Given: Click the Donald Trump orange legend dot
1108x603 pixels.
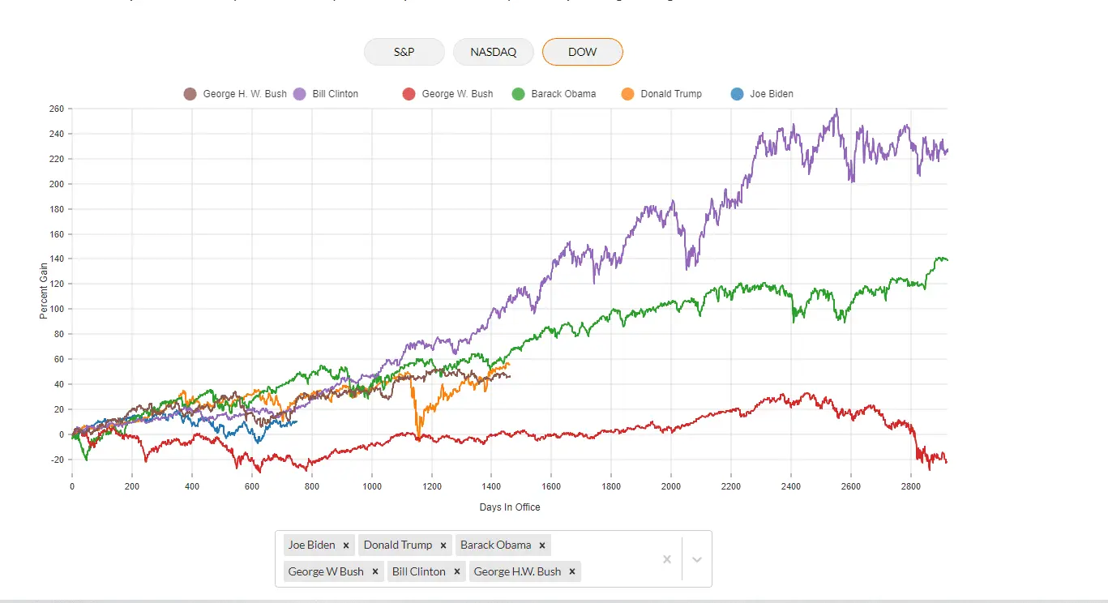Looking at the screenshot, I should pos(627,94).
